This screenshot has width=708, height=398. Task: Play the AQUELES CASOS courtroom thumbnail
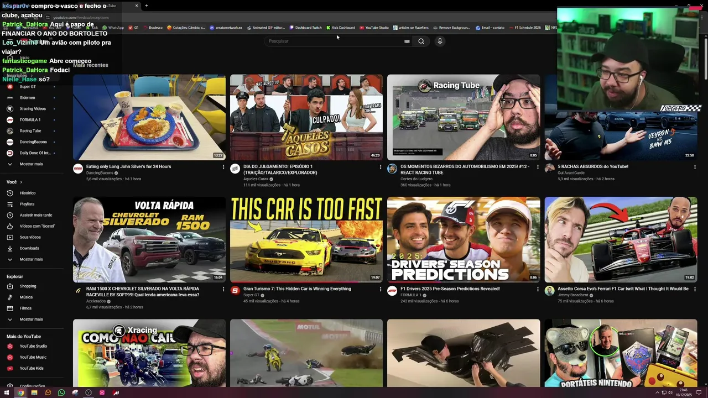point(306,117)
